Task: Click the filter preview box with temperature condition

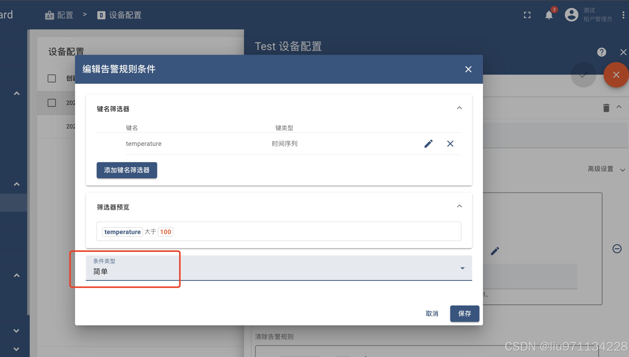Action: click(x=278, y=231)
